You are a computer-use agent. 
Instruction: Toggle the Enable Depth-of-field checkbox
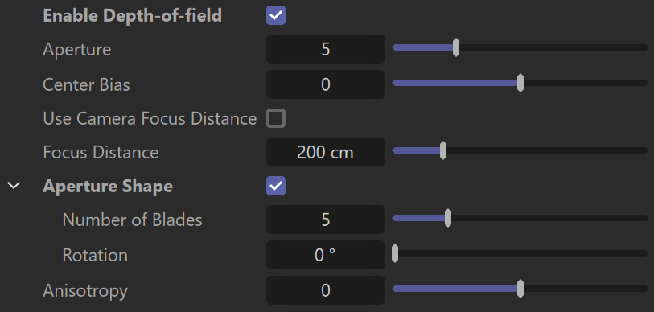click(x=276, y=15)
